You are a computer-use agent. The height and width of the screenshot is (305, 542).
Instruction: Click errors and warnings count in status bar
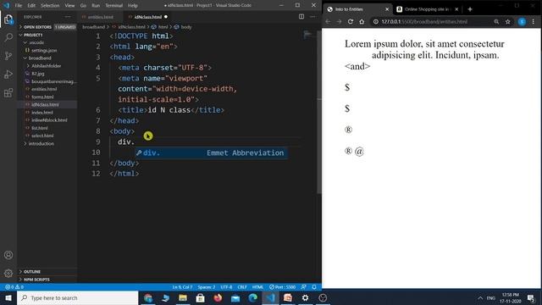[14, 287]
